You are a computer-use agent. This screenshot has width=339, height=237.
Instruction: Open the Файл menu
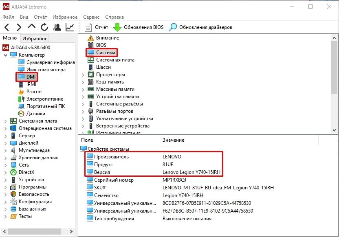(x=8, y=17)
